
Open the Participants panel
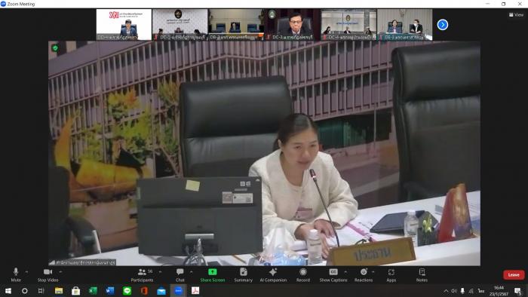click(142, 274)
